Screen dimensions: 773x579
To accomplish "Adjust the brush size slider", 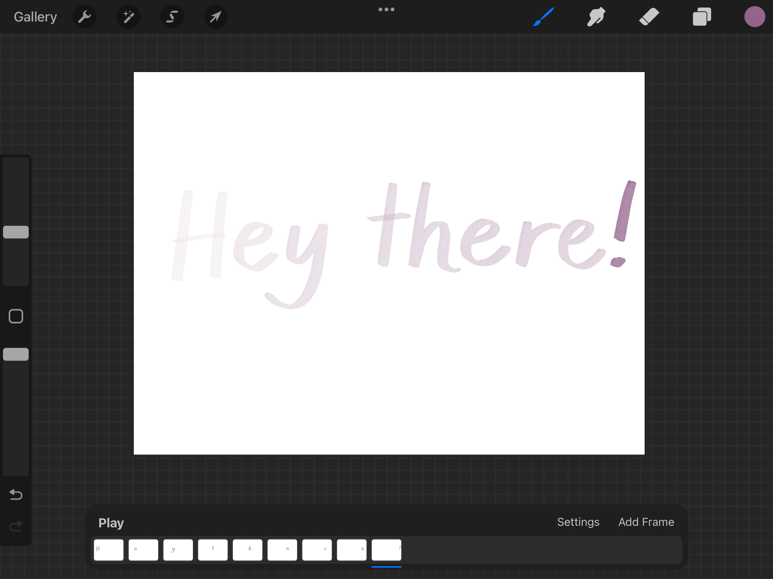I will (16, 232).
